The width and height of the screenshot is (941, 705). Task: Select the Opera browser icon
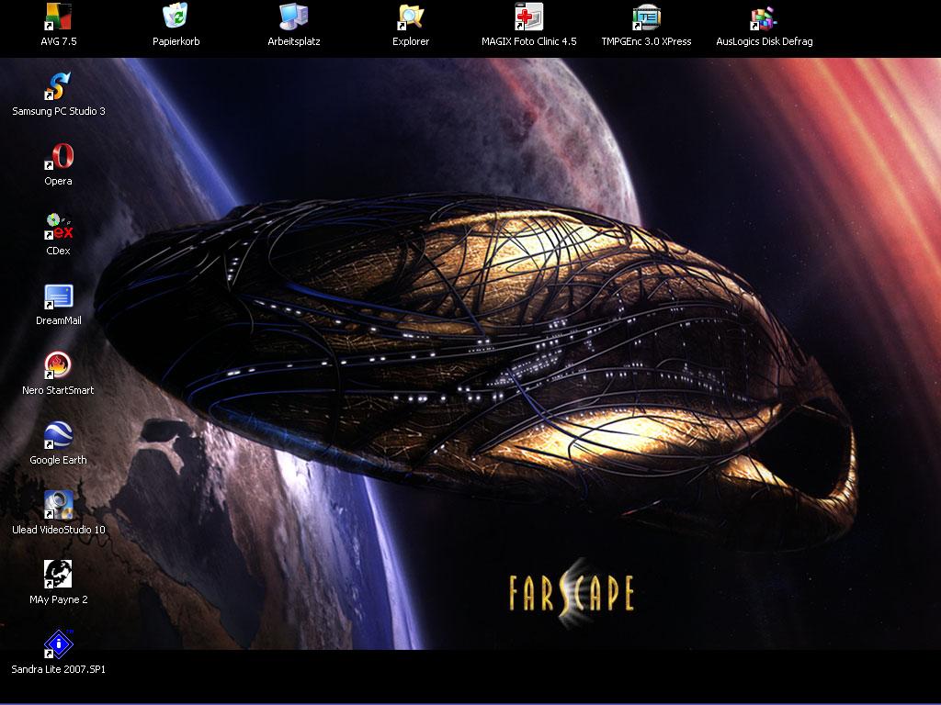(x=58, y=157)
